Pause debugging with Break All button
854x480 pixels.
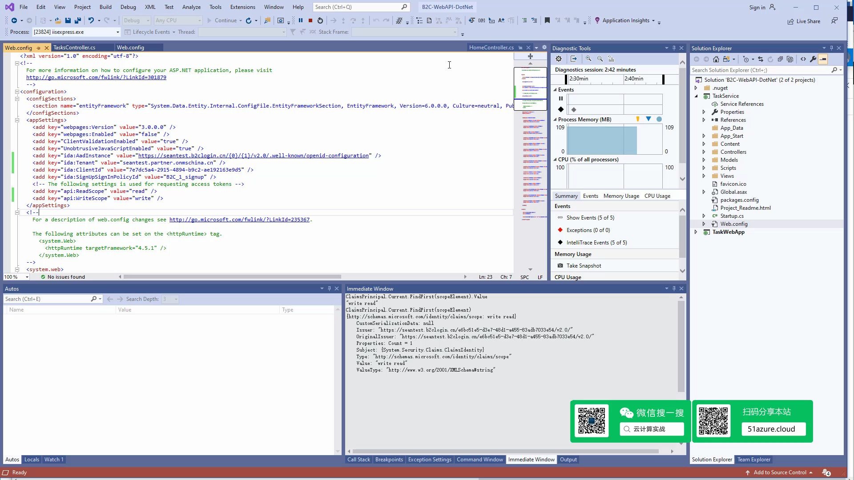(x=301, y=20)
